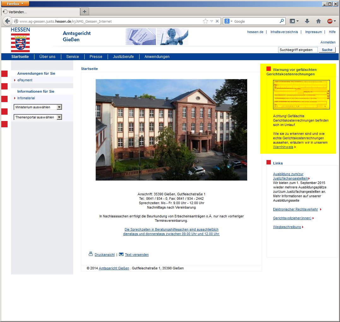Click the Justitia statue header image

[172, 37]
